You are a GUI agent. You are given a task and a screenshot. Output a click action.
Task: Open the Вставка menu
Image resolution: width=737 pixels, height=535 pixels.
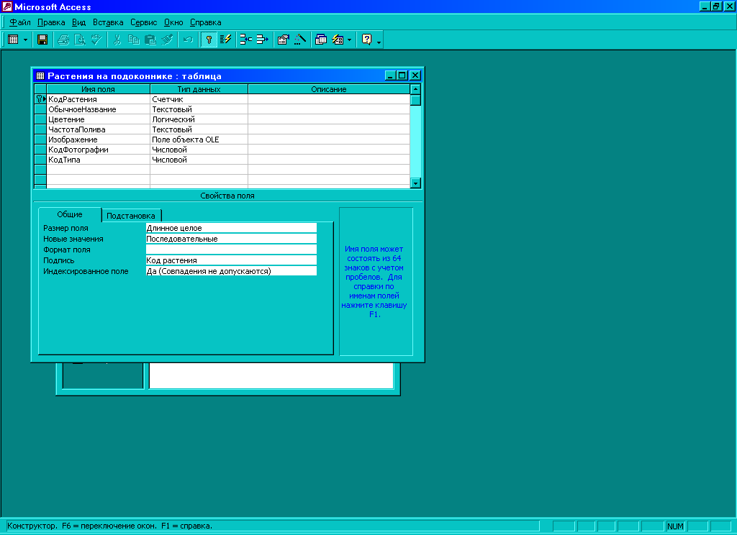108,22
